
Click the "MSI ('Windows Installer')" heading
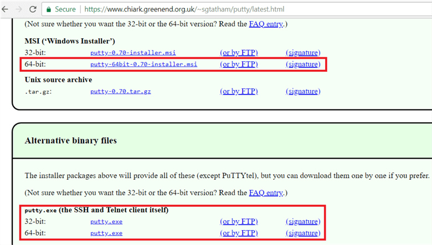click(x=70, y=41)
